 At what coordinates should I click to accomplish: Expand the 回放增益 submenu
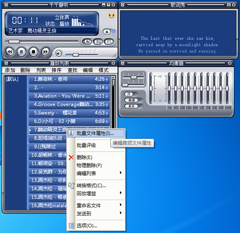96,194
